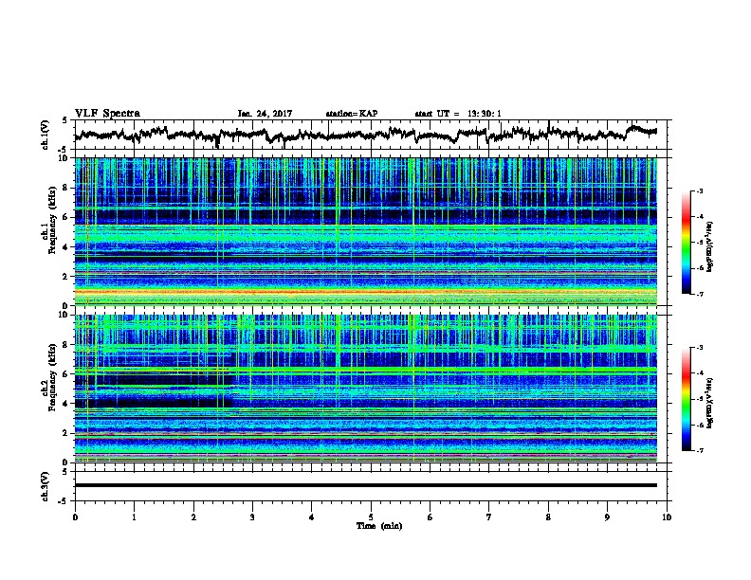The width and height of the screenshot is (751, 580).
Task: Click the log(PSD) label beside ch.2 colorbar
Action: pos(709,404)
